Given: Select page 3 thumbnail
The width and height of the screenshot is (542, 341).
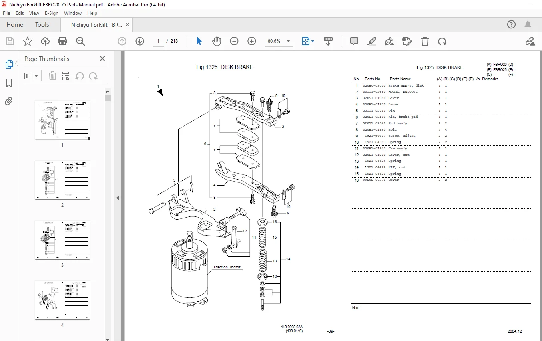Looking at the screenshot, I should click(x=62, y=240).
